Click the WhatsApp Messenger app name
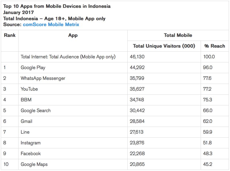This screenshot has height=171, width=230. pyautogui.click(x=43, y=78)
